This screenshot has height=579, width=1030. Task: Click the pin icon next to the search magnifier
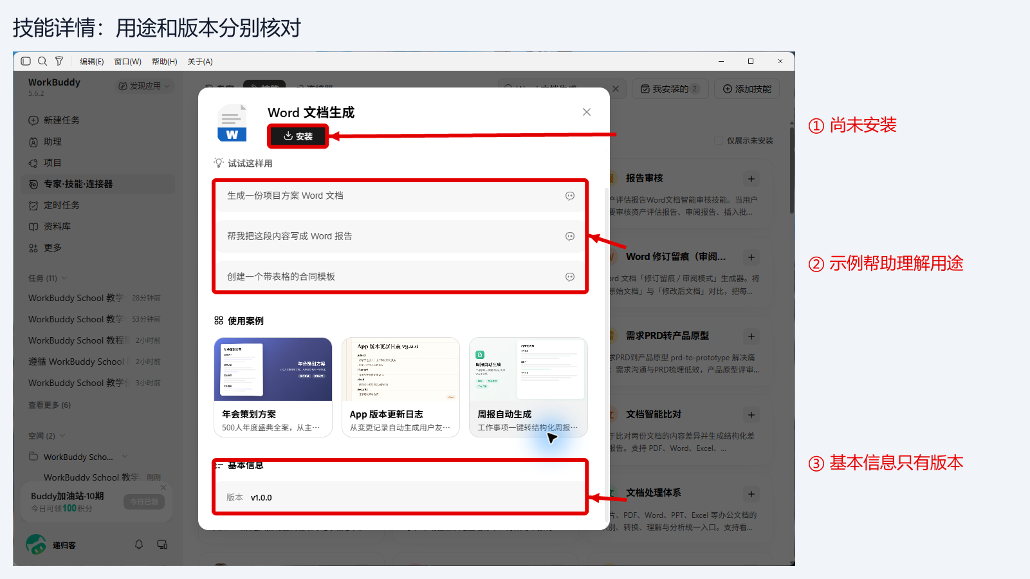(x=59, y=61)
